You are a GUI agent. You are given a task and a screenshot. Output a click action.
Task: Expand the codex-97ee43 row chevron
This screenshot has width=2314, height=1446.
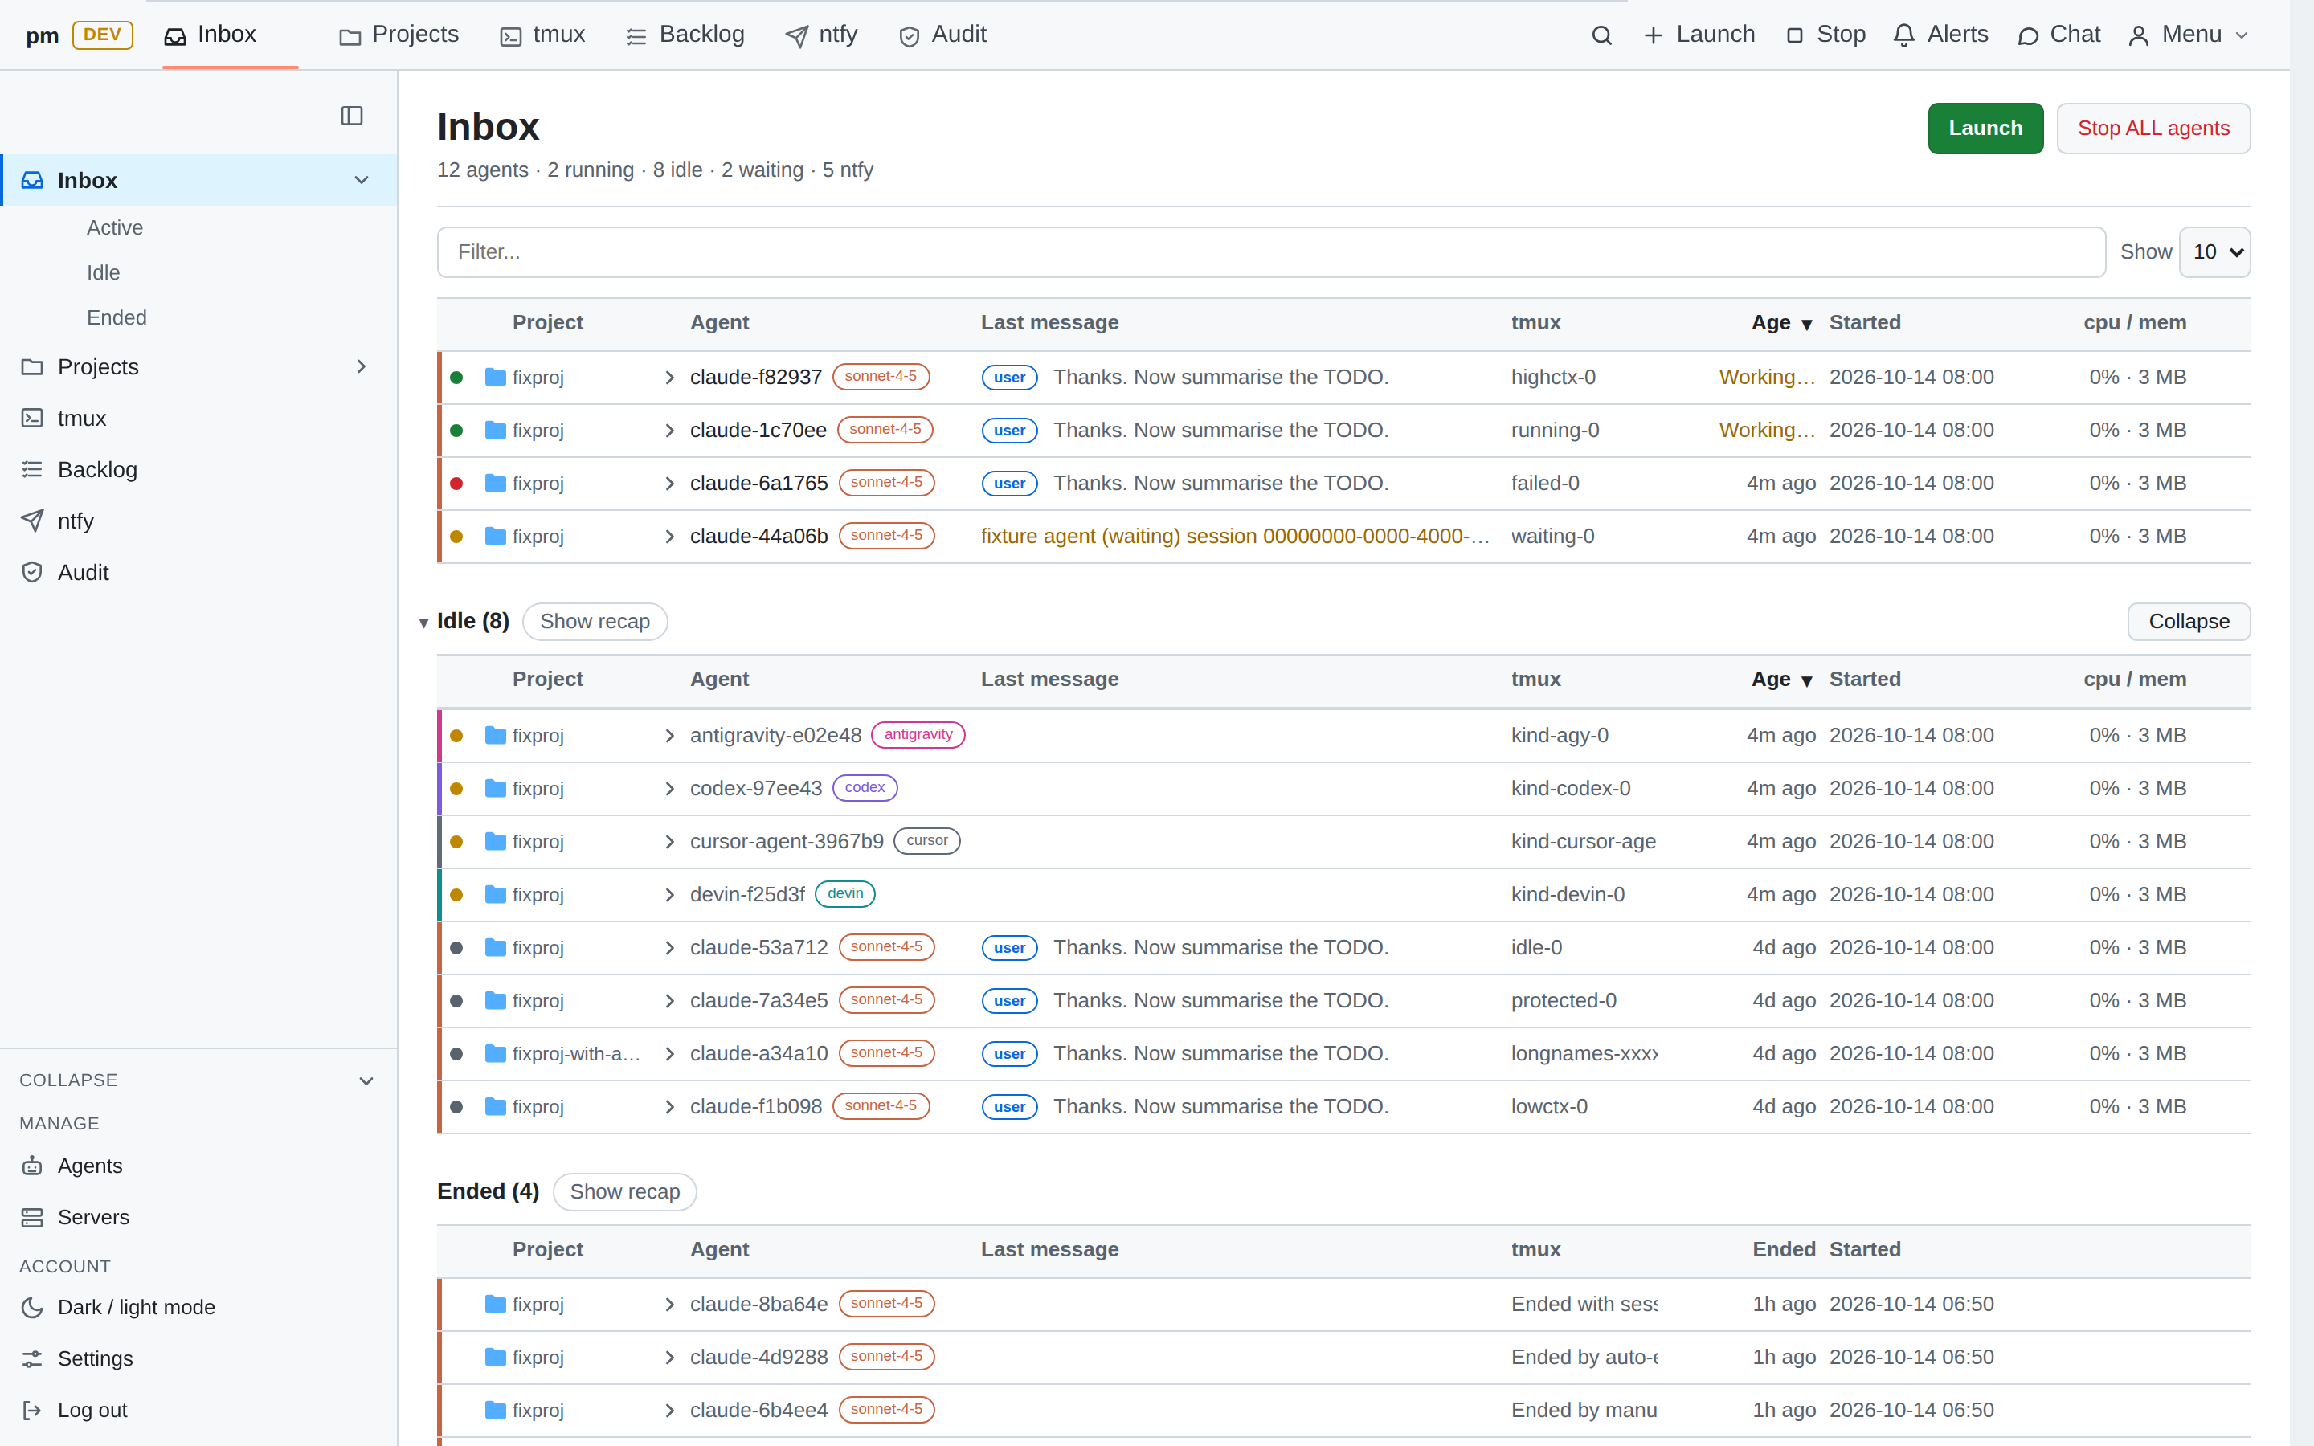tap(669, 789)
